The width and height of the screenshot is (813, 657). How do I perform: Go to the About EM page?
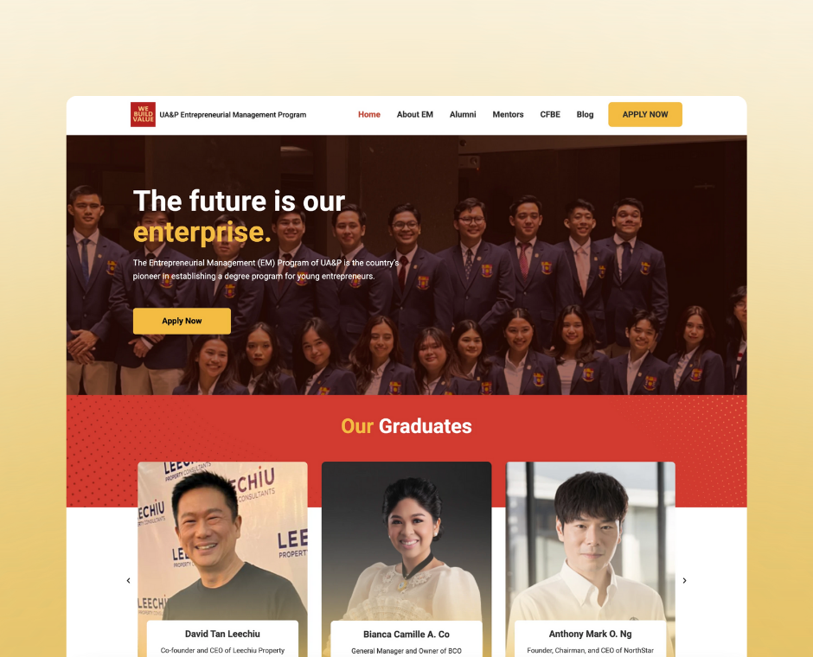(415, 114)
